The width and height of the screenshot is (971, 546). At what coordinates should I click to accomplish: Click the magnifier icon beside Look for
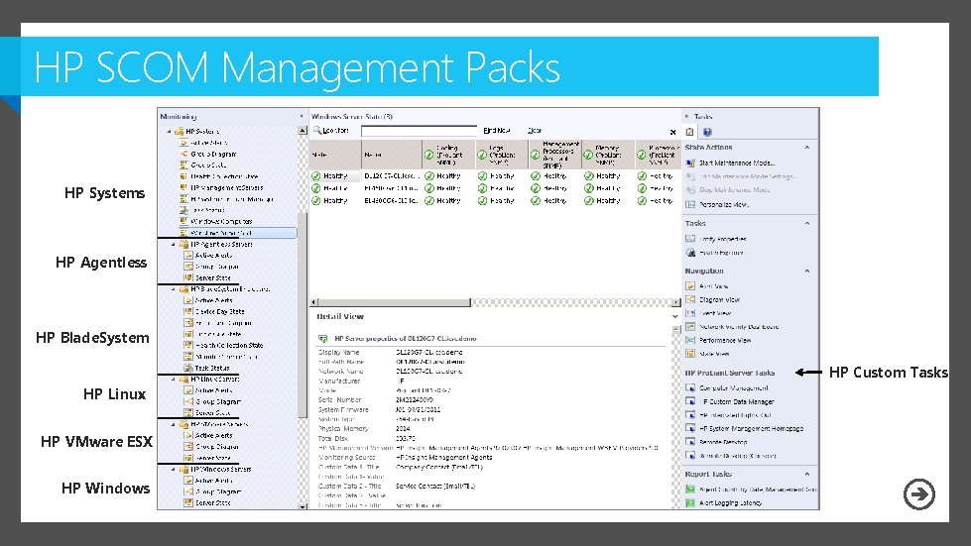pyautogui.click(x=317, y=130)
